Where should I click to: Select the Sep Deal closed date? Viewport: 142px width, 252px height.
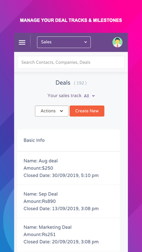pos(61,209)
